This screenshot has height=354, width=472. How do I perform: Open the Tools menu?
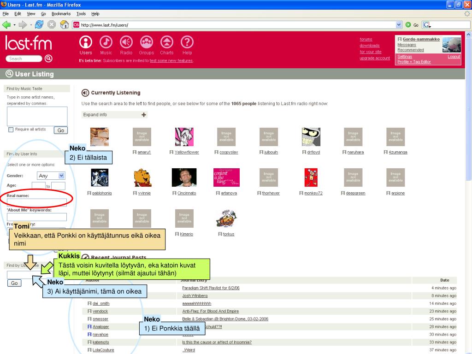[x=81, y=14]
